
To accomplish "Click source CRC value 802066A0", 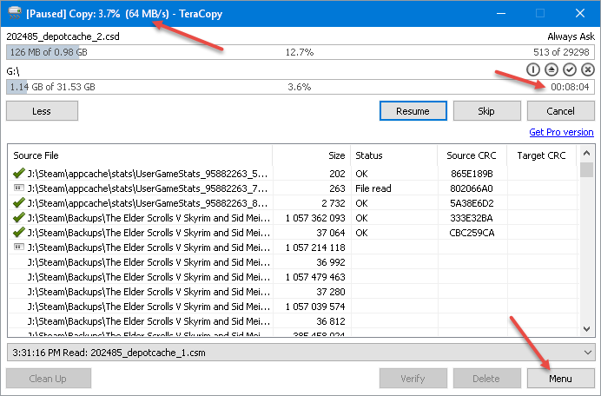I will [x=472, y=188].
